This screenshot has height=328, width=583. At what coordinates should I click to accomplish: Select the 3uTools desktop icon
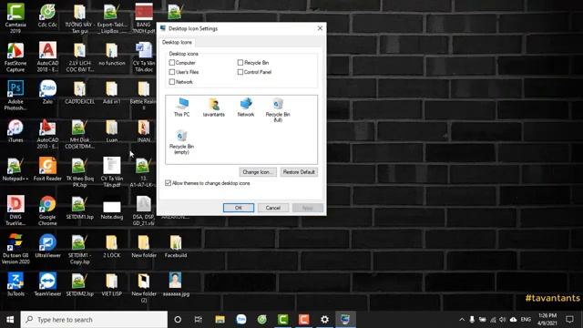[x=15, y=284]
